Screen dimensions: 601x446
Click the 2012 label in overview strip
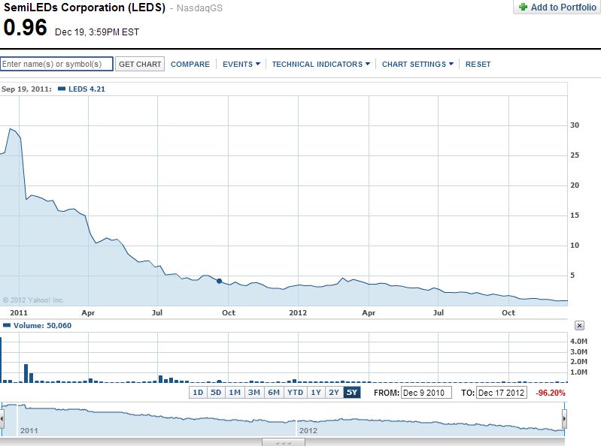coord(308,431)
